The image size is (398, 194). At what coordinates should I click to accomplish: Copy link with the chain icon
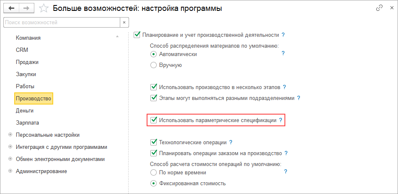tap(379, 8)
